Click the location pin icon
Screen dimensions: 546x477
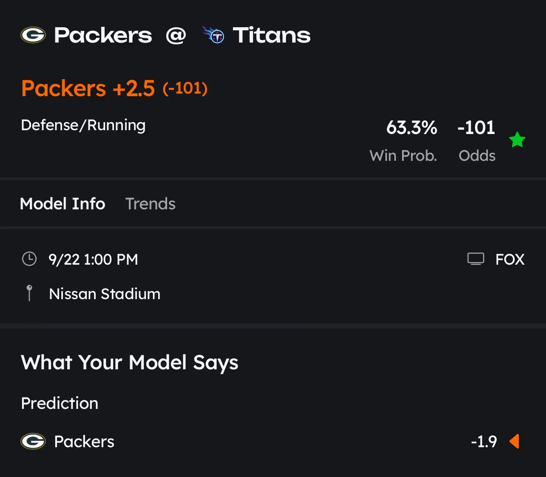click(x=29, y=293)
